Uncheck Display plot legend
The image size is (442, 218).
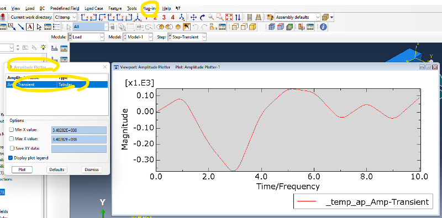click(10, 158)
